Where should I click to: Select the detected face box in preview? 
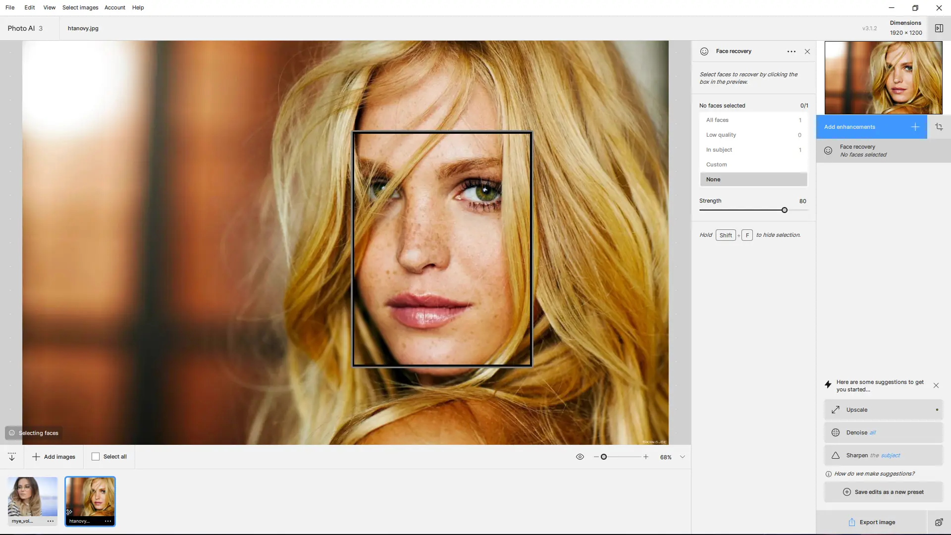442,249
